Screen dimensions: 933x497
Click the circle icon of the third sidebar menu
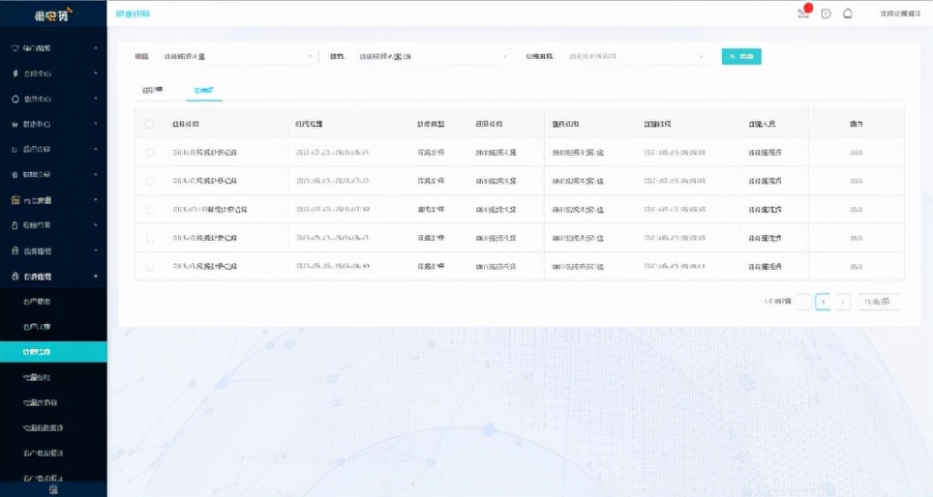tap(15, 99)
